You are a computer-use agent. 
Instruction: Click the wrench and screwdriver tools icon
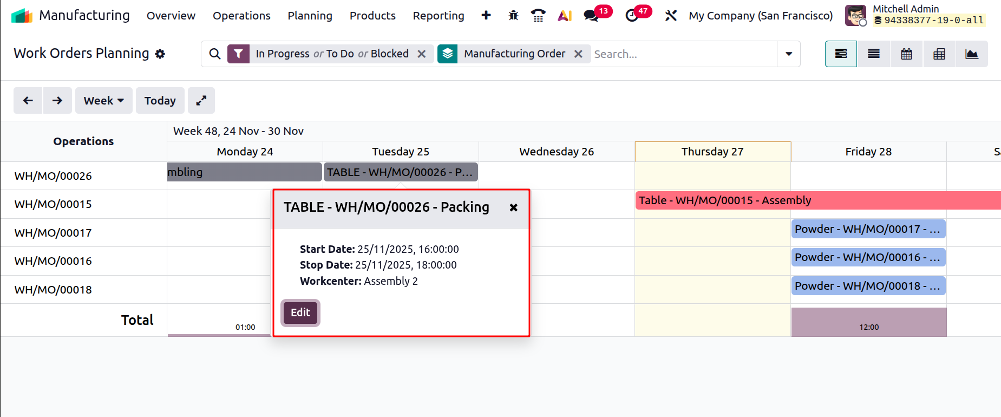671,16
